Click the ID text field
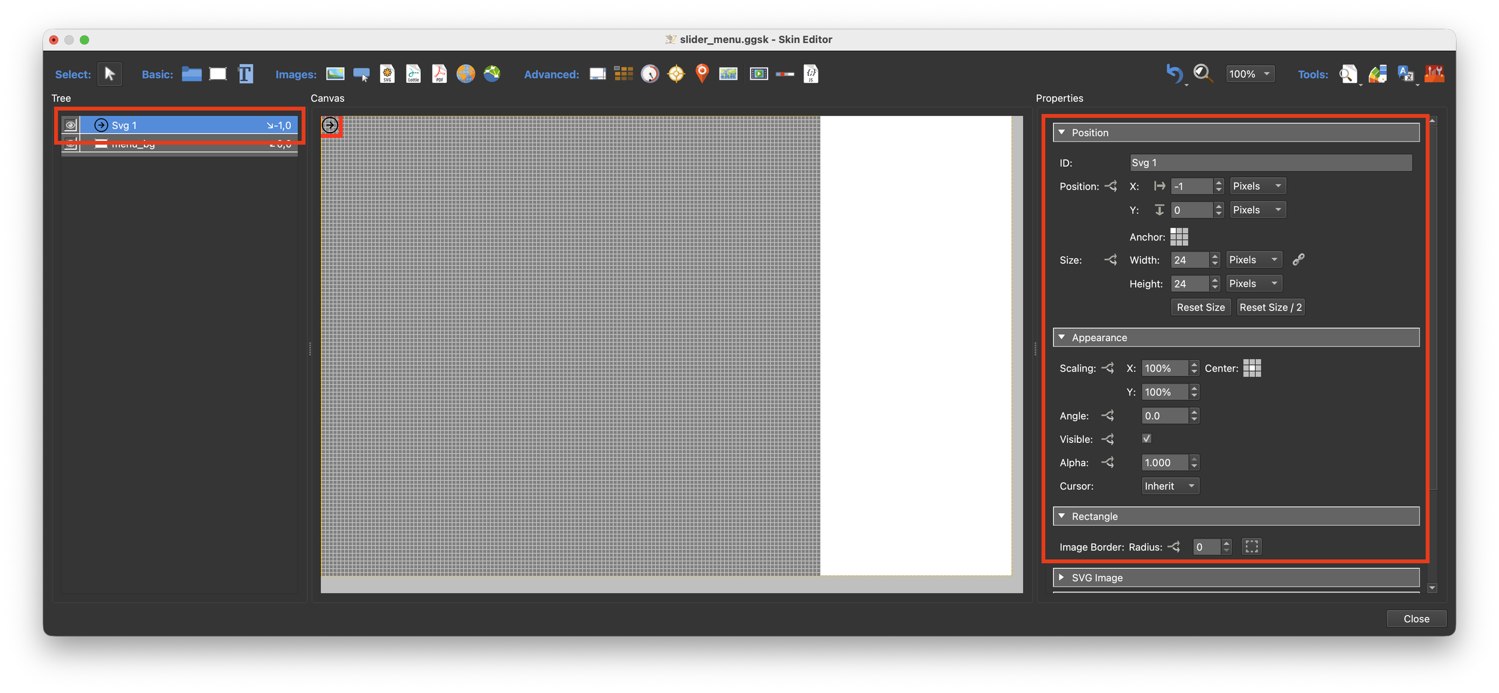 click(x=1270, y=162)
